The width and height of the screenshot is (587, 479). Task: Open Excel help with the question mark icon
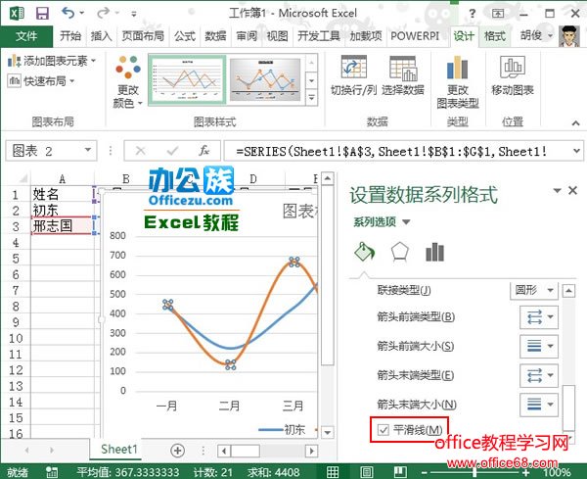[473, 14]
